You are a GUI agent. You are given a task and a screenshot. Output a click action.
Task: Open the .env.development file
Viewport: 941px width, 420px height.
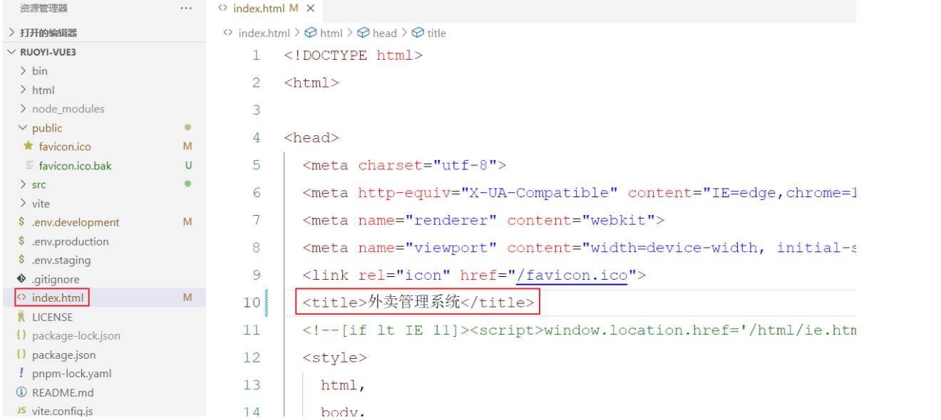[76, 222]
